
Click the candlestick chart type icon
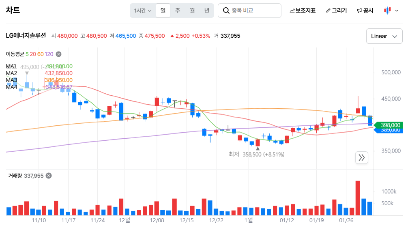point(387,11)
